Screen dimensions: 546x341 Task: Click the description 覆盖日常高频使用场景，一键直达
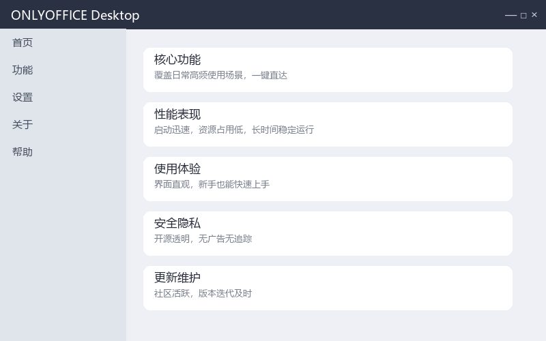pyautogui.click(x=220, y=75)
